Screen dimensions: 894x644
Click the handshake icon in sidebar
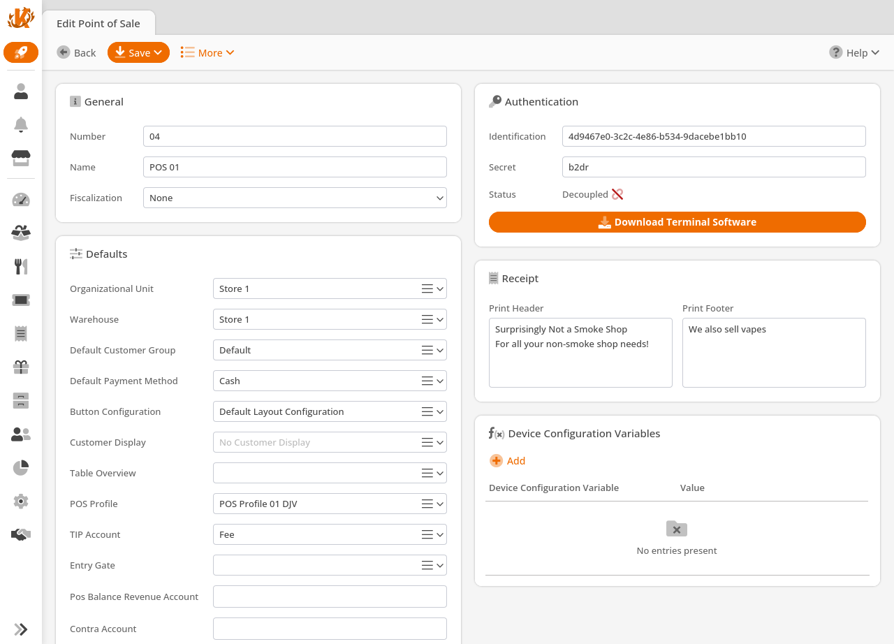21,534
